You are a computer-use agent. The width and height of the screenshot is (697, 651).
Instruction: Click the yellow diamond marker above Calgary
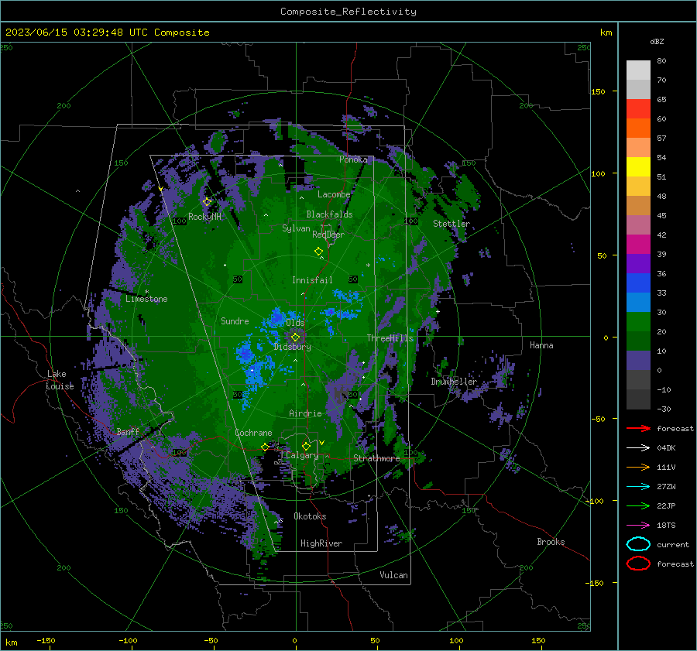pos(306,446)
